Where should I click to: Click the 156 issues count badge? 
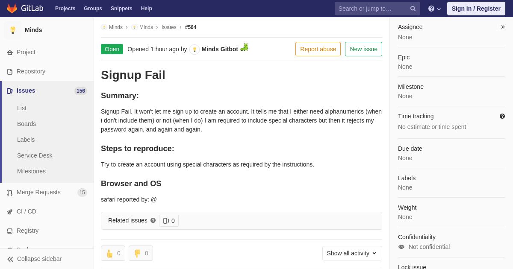[81, 91]
